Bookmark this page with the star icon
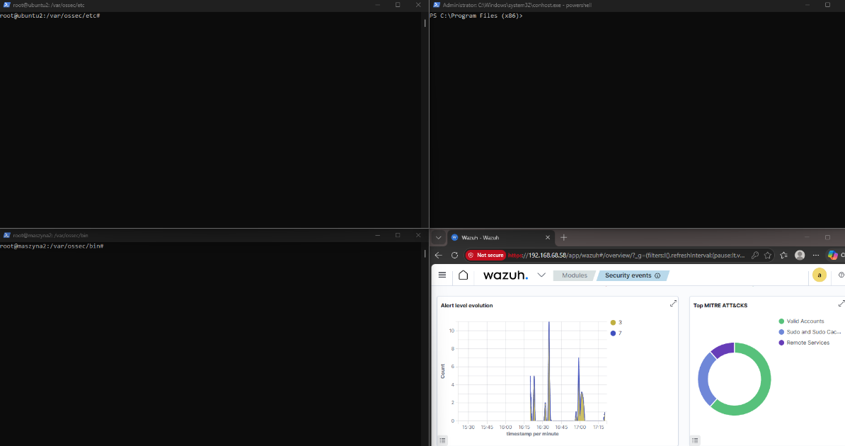This screenshot has width=845, height=446. [768, 255]
